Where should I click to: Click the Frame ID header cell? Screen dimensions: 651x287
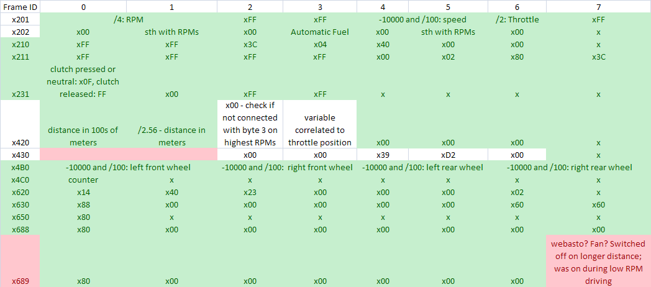click(x=20, y=7)
